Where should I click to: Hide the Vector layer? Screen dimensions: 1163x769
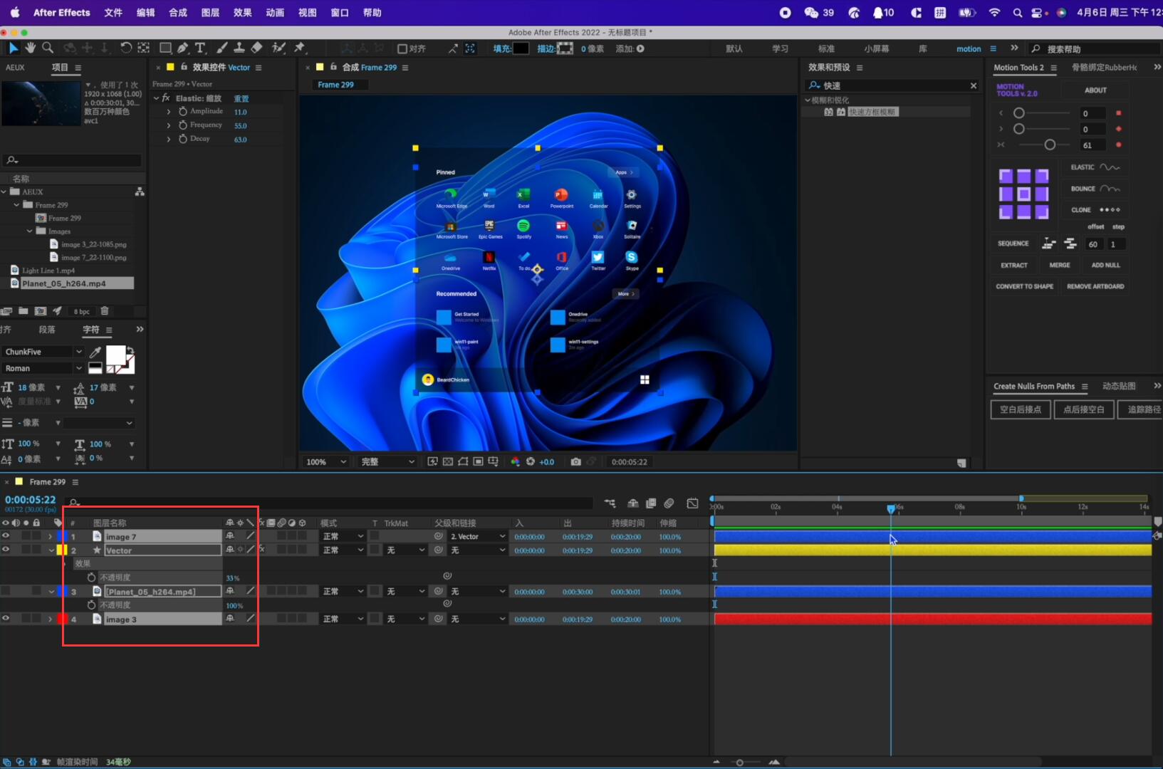pyautogui.click(x=6, y=550)
